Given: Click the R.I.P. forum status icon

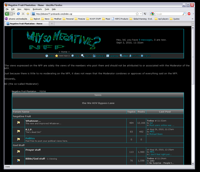Looking at the screenshot, I should (x=18, y=131).
